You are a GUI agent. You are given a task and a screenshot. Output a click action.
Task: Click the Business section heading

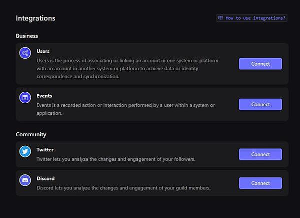coord(27,36)
